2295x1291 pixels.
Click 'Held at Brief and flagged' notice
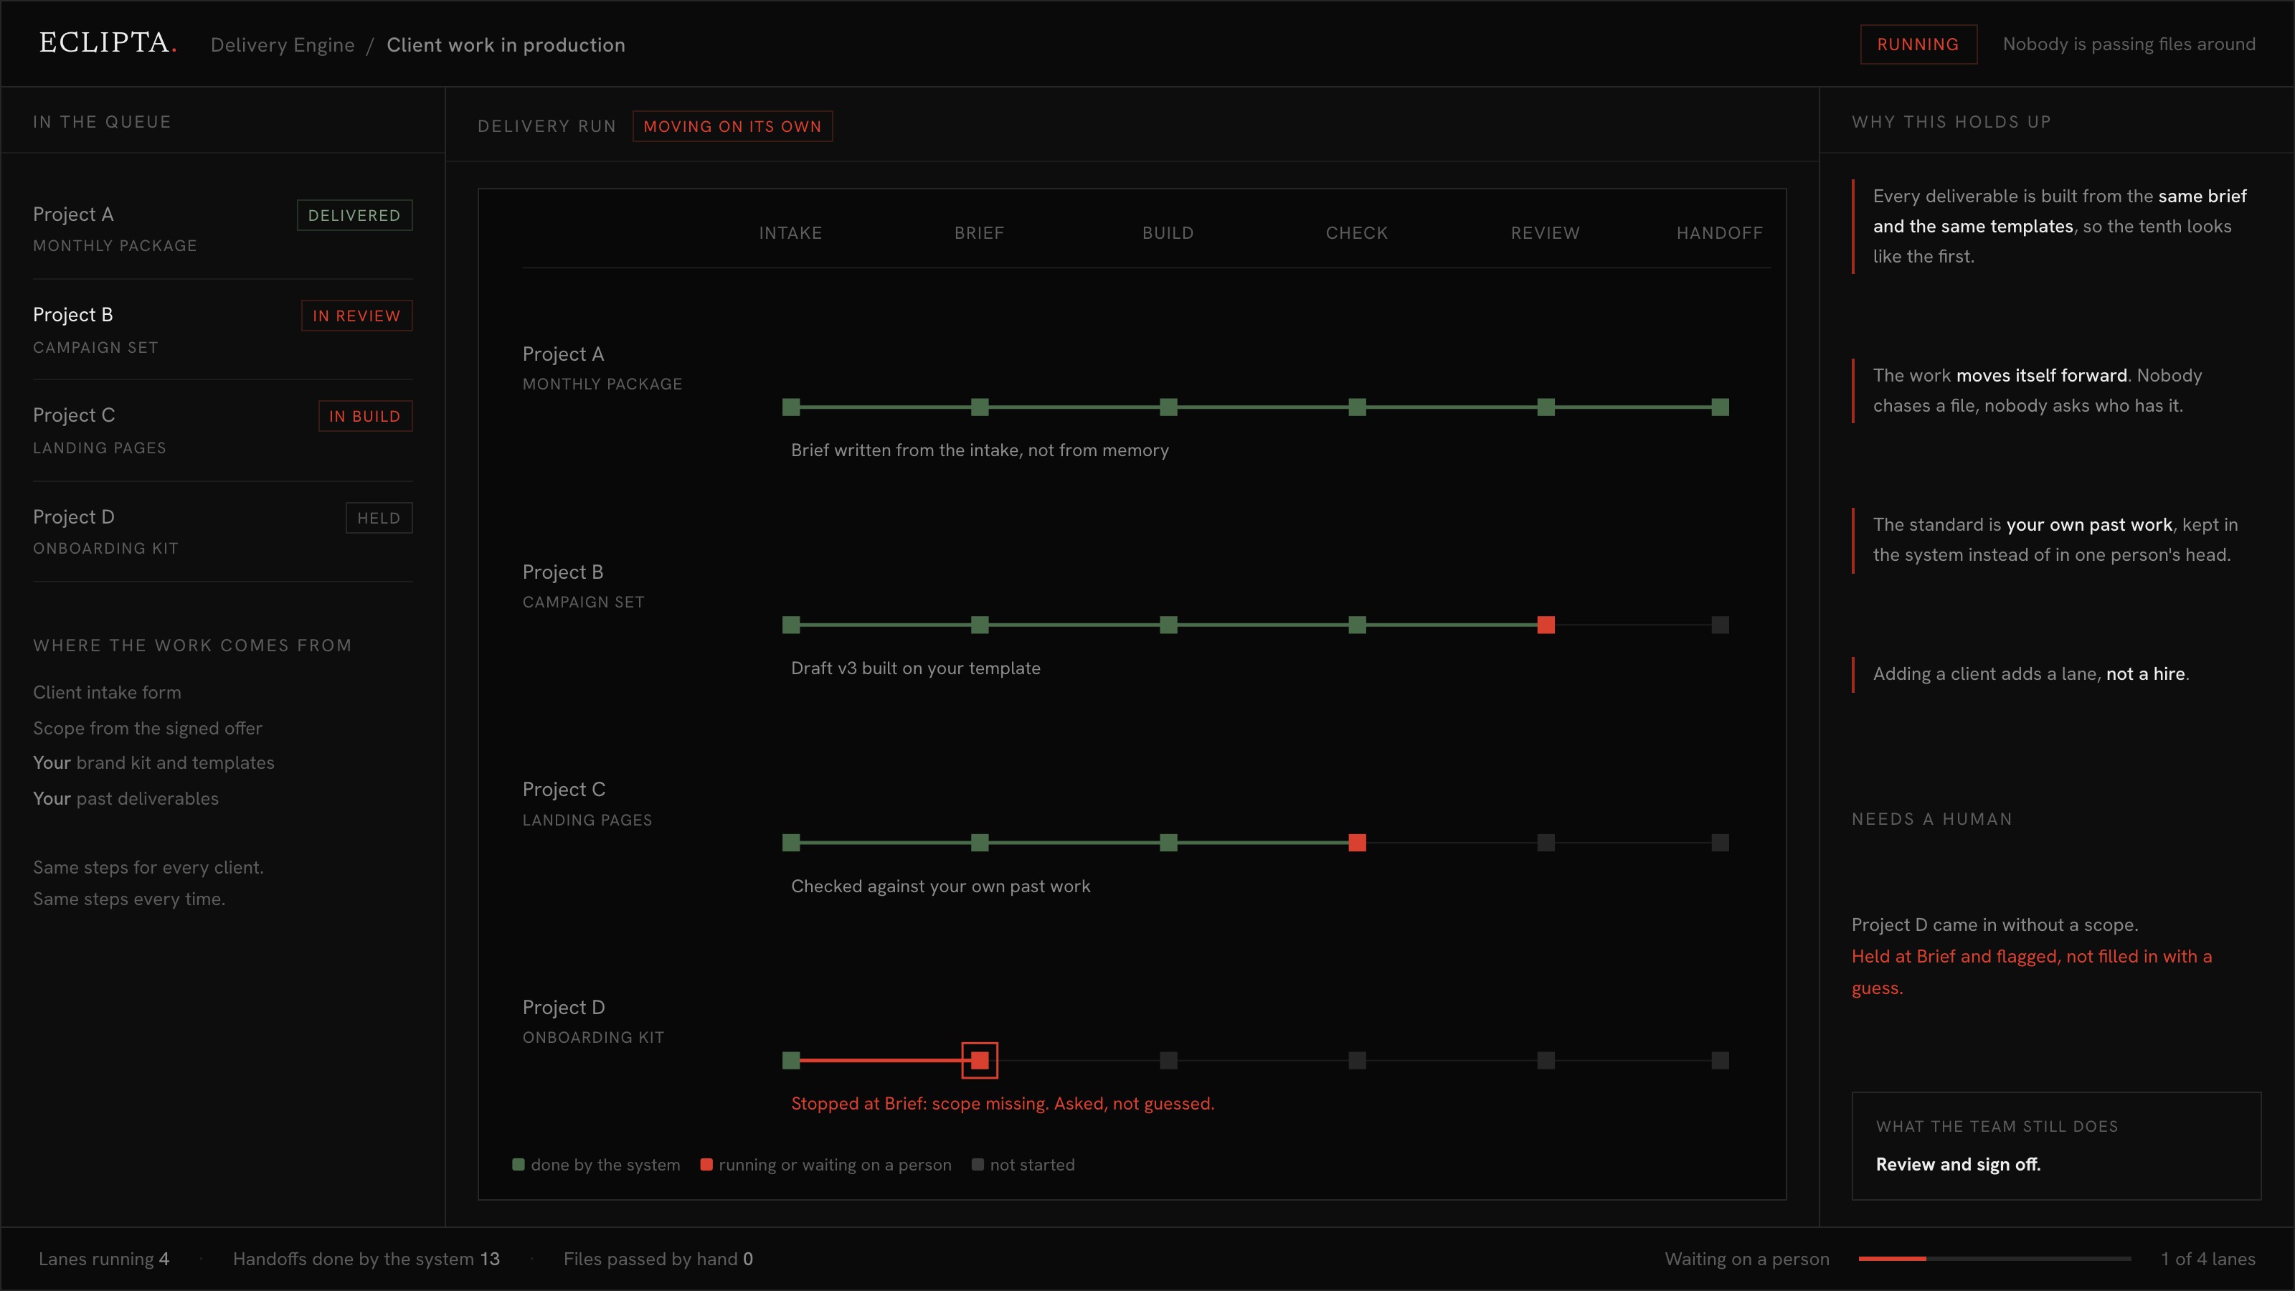[x=2031, y=971]
